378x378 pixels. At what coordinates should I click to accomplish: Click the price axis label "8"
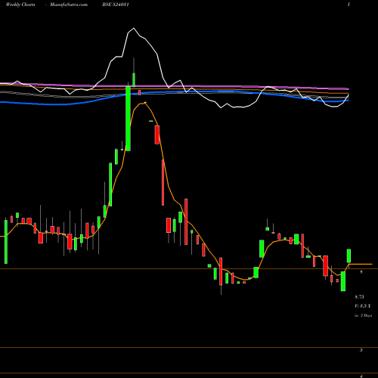coord(361,272)
